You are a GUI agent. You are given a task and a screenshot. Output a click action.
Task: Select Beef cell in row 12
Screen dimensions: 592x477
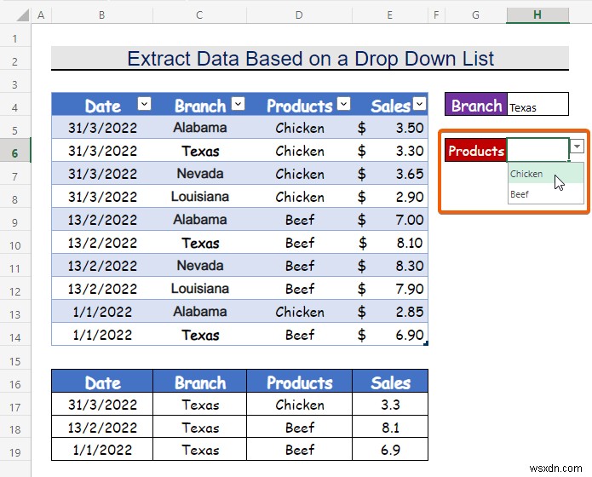[x=299, y=289]
